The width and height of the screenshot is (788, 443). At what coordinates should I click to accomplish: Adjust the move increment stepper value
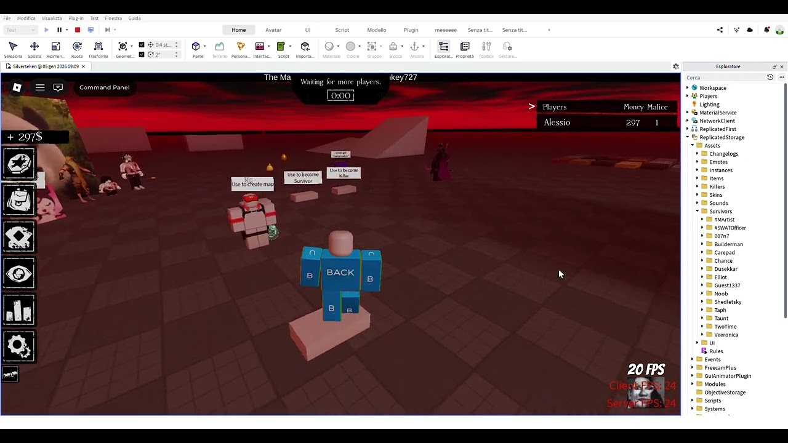(177, 45)
